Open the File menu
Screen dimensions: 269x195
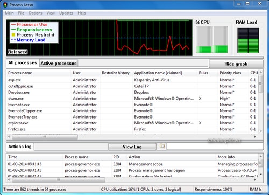21,13
